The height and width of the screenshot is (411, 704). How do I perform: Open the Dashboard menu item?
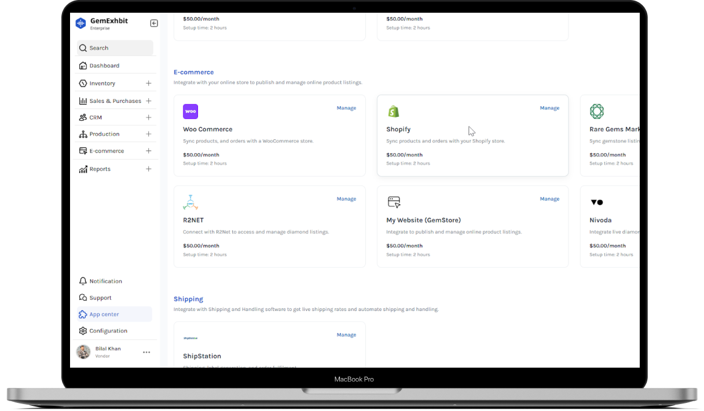[x=104, y=66]
